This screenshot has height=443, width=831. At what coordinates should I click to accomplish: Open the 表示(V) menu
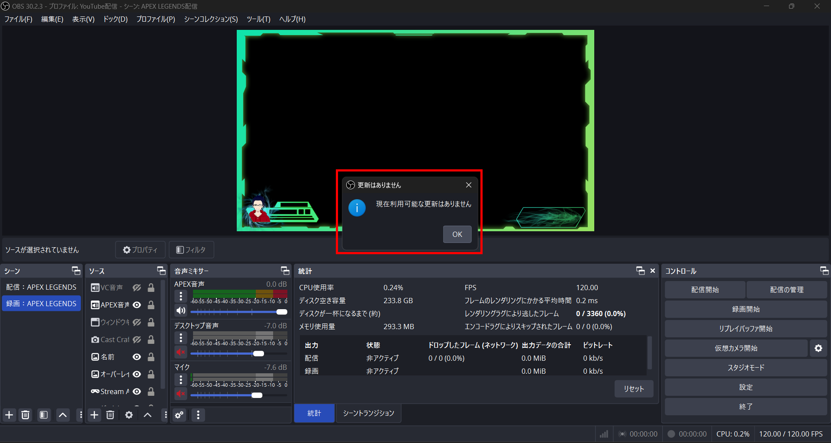(83, 19)
